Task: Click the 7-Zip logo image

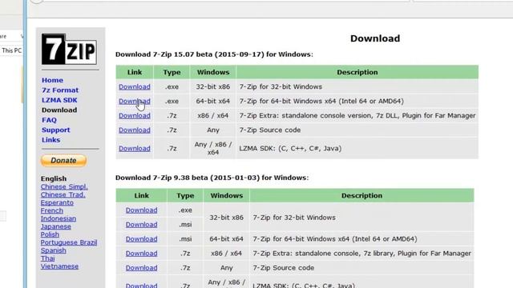Action: click(69, 50)
